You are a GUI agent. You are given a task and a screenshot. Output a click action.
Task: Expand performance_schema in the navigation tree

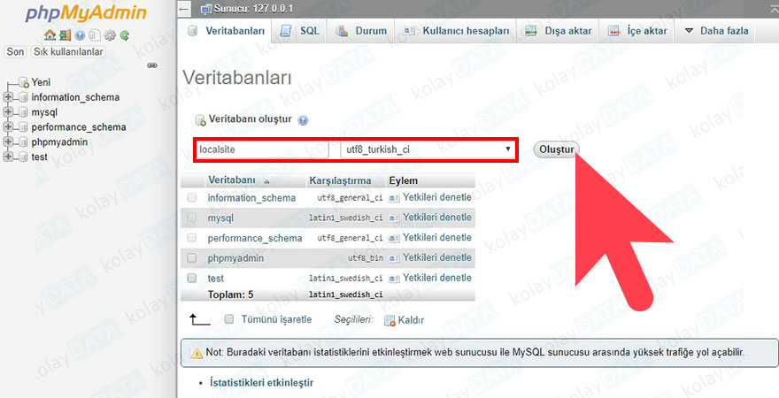(8, 127)
